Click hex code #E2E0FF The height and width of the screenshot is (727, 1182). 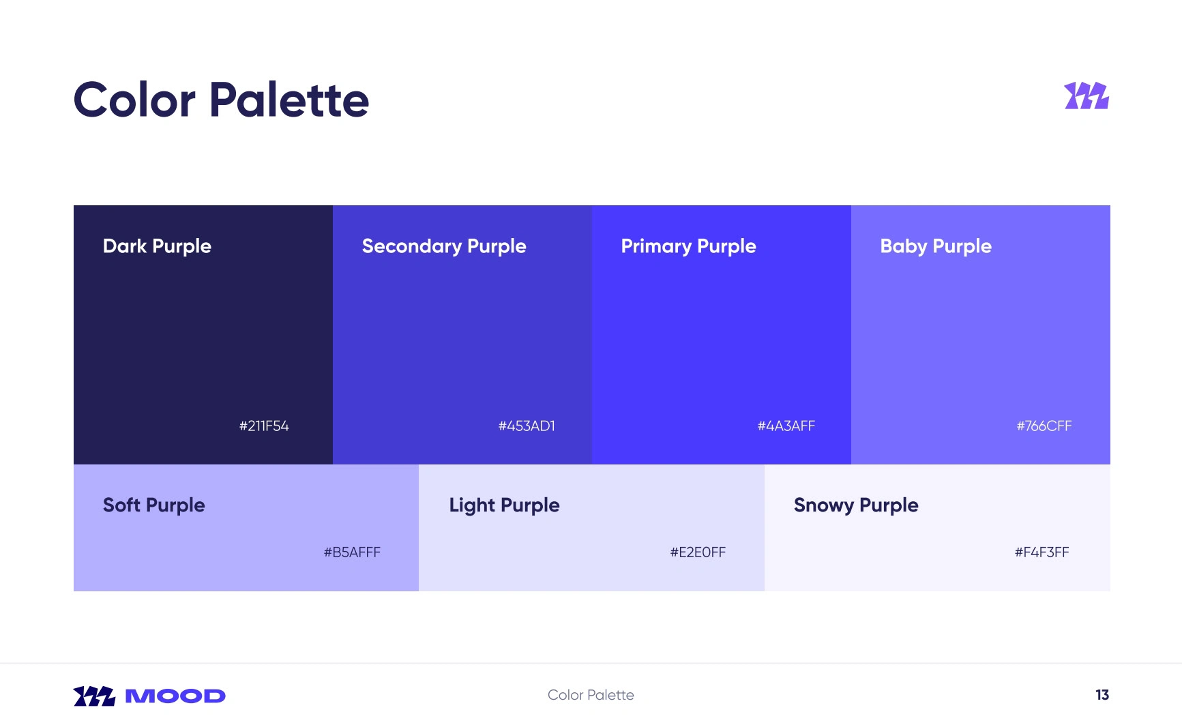(x=698, y=552)
